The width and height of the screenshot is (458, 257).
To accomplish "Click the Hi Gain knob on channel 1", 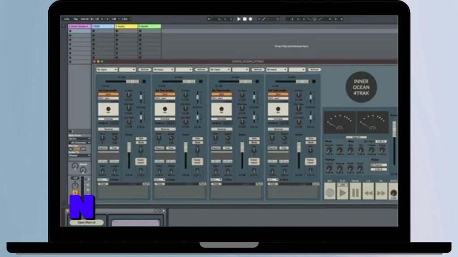I will [x=129, y=95].
